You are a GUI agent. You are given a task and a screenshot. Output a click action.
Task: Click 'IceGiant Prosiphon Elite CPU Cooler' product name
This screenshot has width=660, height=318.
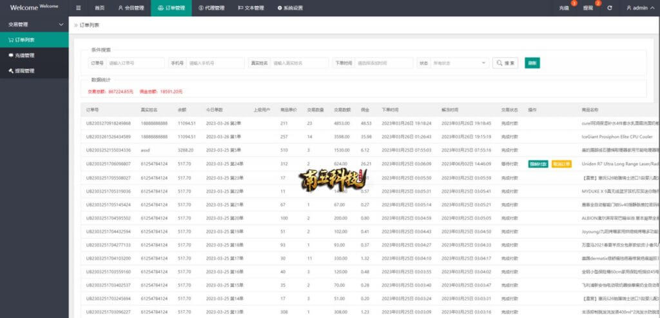click(x=617, y=137)
